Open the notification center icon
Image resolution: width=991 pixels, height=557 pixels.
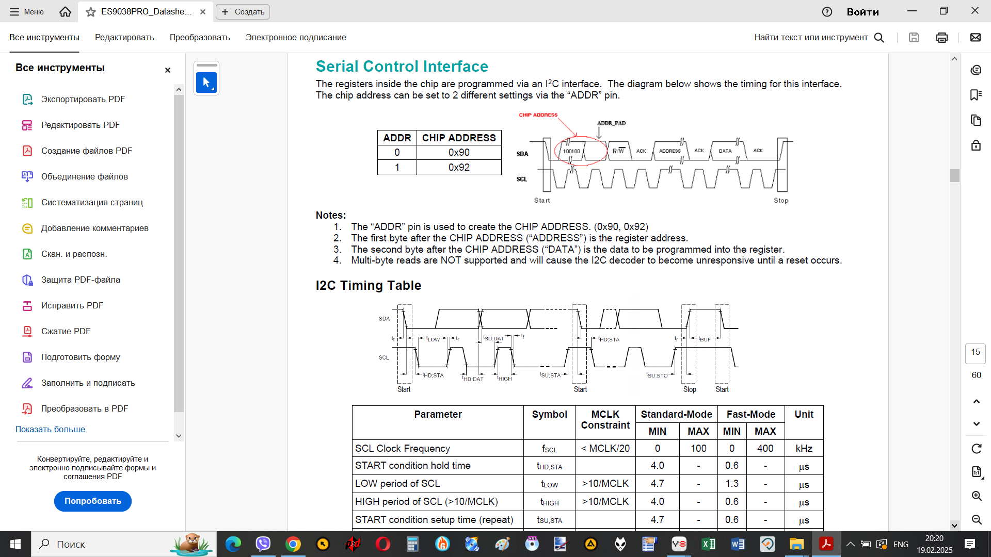(x=970, y=544)
